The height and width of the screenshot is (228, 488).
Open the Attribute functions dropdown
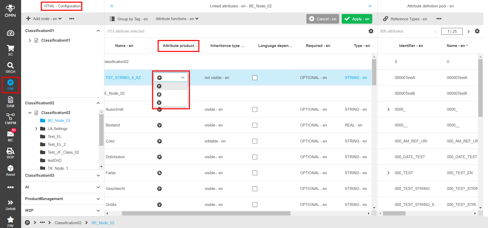click(177, 19)
